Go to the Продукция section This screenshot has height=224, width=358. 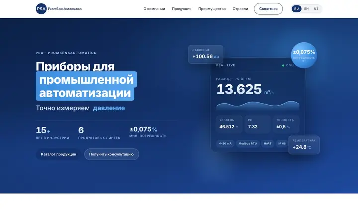pos(181,9)
